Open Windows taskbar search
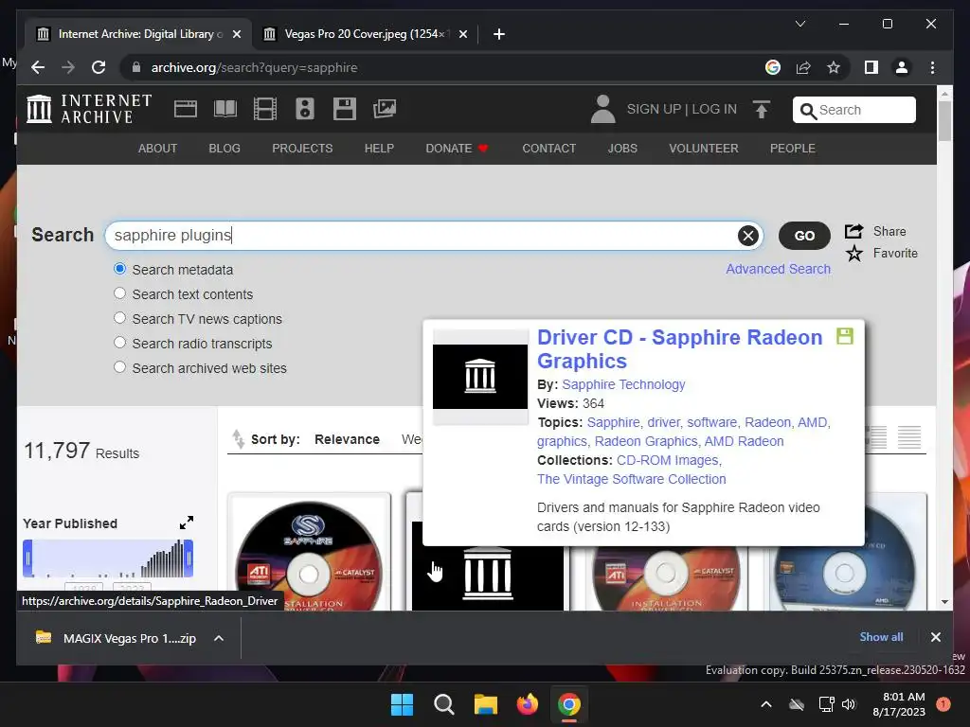This screenshot has height=727, width=970. 443,704
